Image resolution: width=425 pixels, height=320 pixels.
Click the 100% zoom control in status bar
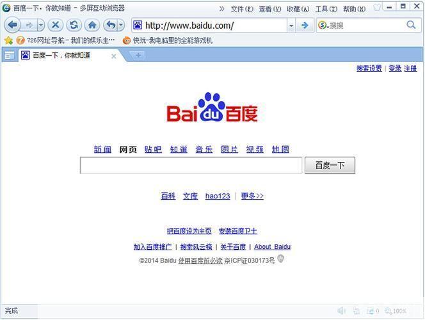point(396,311)
